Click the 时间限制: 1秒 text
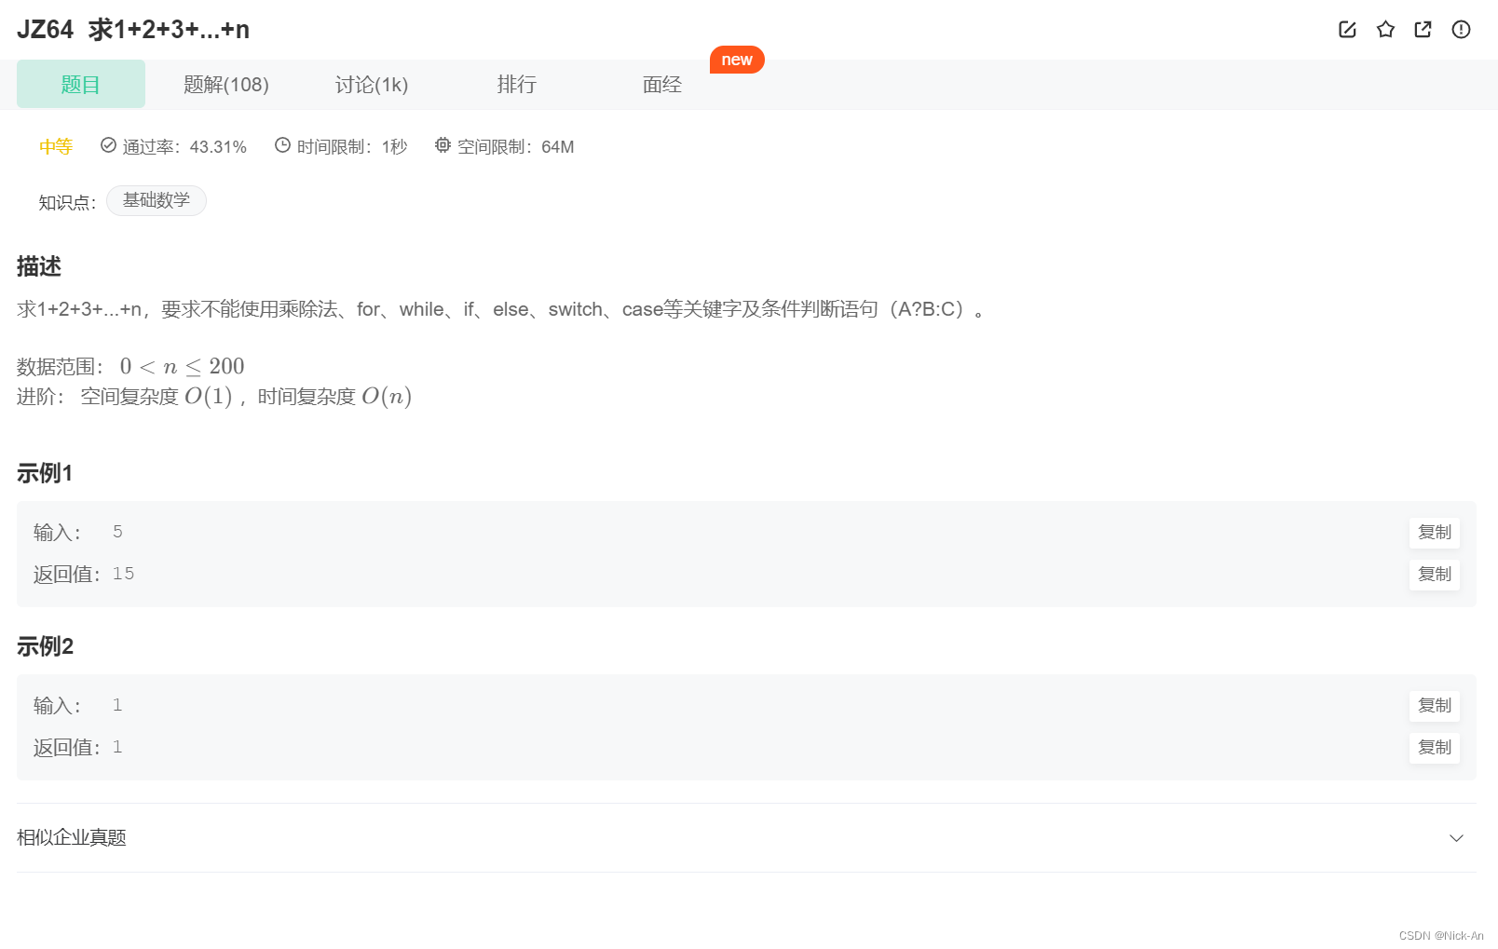The width and height of the screenshot is (1498, 949). [352, 147]
